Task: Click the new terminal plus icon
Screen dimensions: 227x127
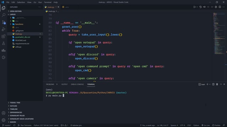Action: (x=207, y=84)
